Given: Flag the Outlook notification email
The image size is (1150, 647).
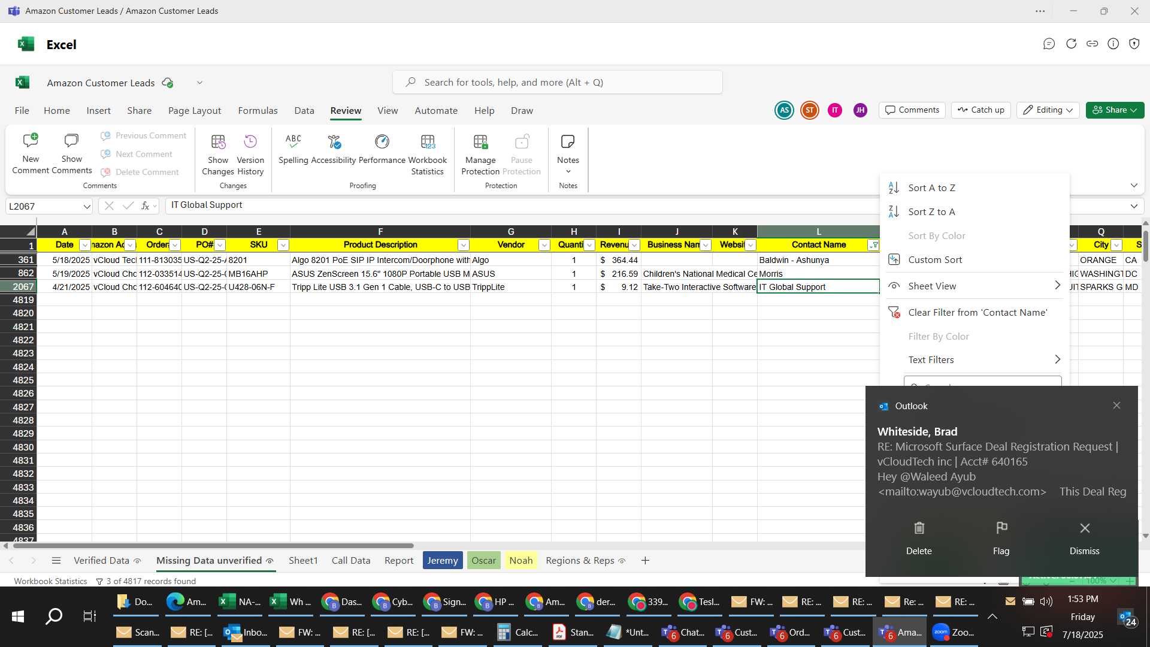Looking at the screenshot, I should (1001, 538).
